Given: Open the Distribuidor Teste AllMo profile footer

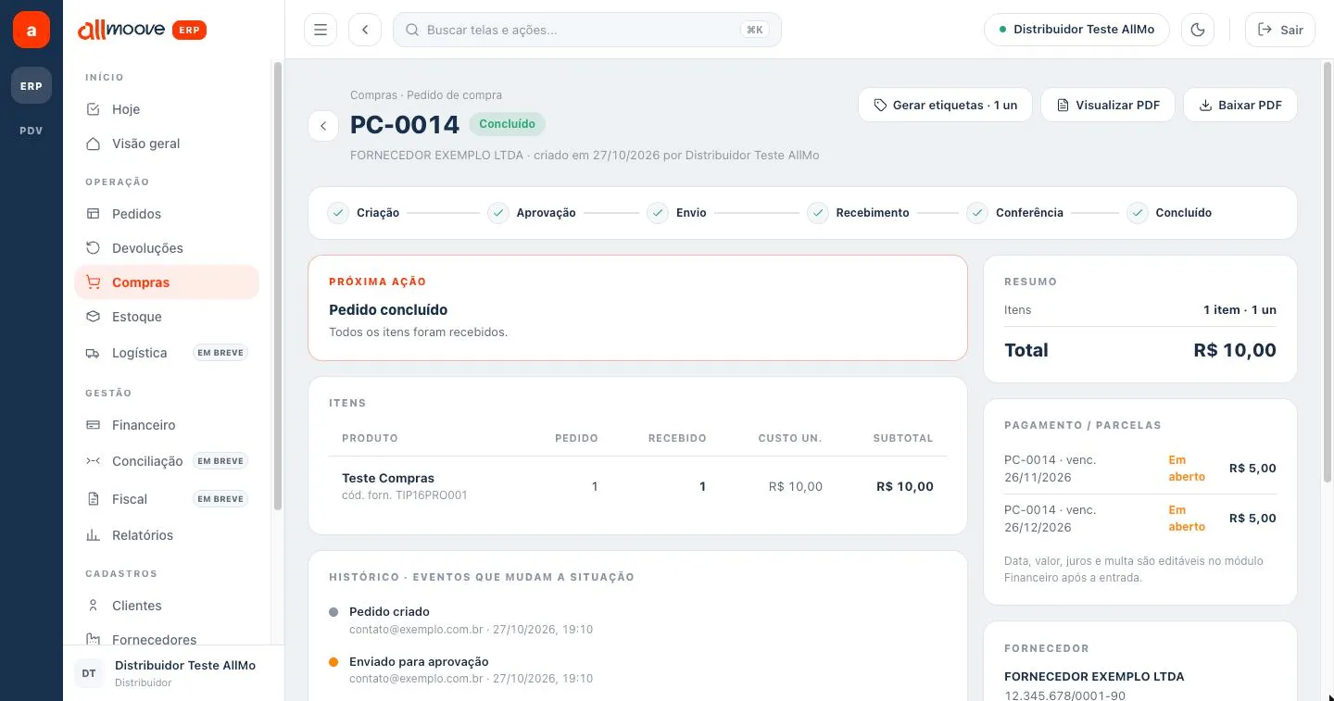Looking at the screenshot, I should [173, 673].
